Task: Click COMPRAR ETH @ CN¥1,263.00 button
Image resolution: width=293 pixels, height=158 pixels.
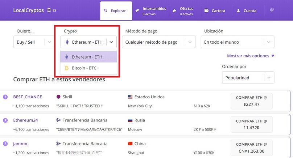Action: 252,148
